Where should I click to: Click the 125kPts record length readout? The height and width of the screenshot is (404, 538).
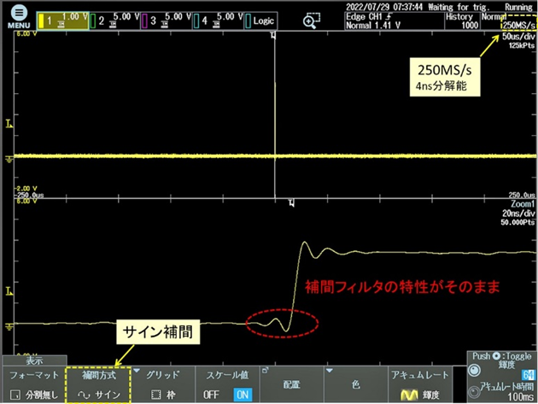point(522,45)
